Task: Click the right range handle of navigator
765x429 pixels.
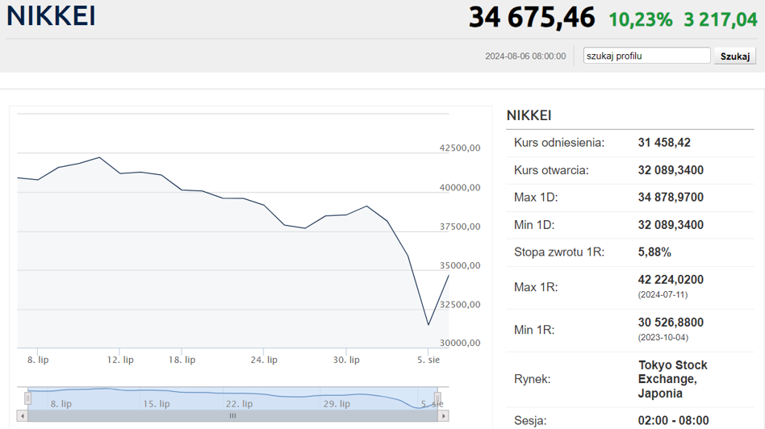Action: pyautogui.click(x=438, y=398)
